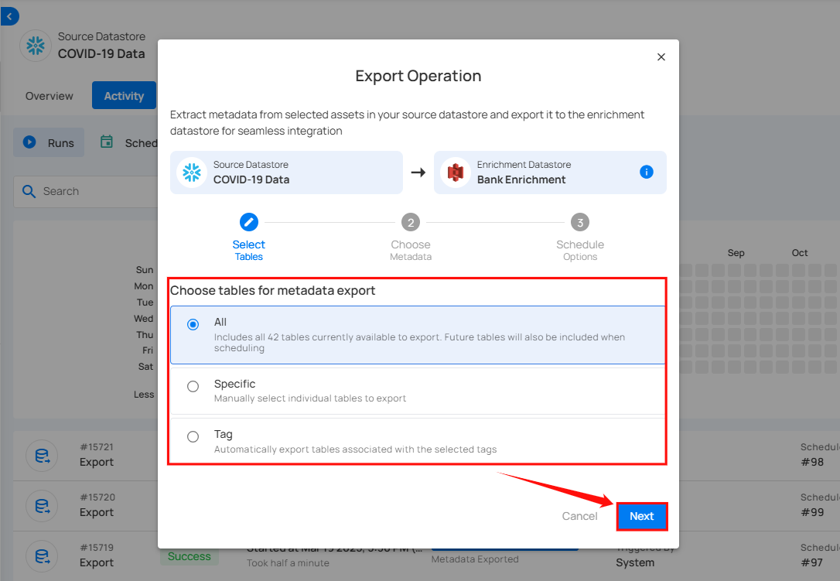Click step 2 Choose Metadata circle

(x=411, y=223)
